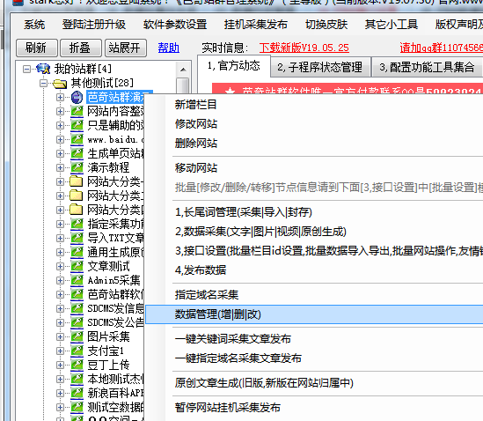Open the 下载新版V19.05.25 link

[x=304, y=48]
